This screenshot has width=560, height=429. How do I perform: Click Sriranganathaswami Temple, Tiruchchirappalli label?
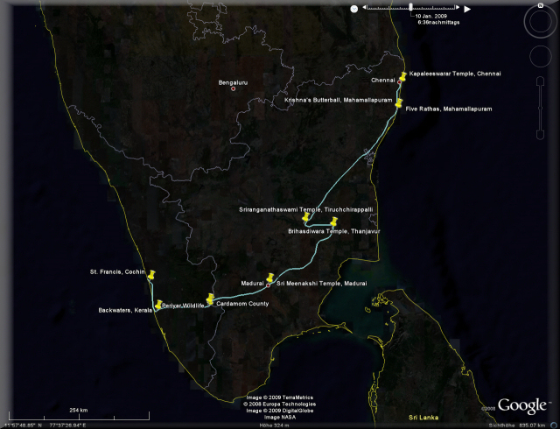click(x=306, y=210)
